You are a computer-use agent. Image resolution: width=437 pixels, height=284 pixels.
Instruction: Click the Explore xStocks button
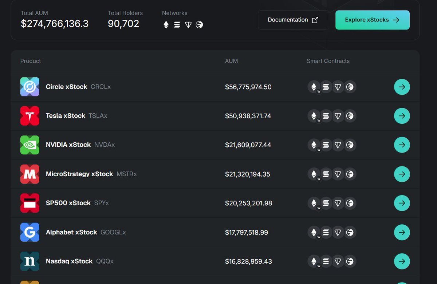[x=373, y=20]
